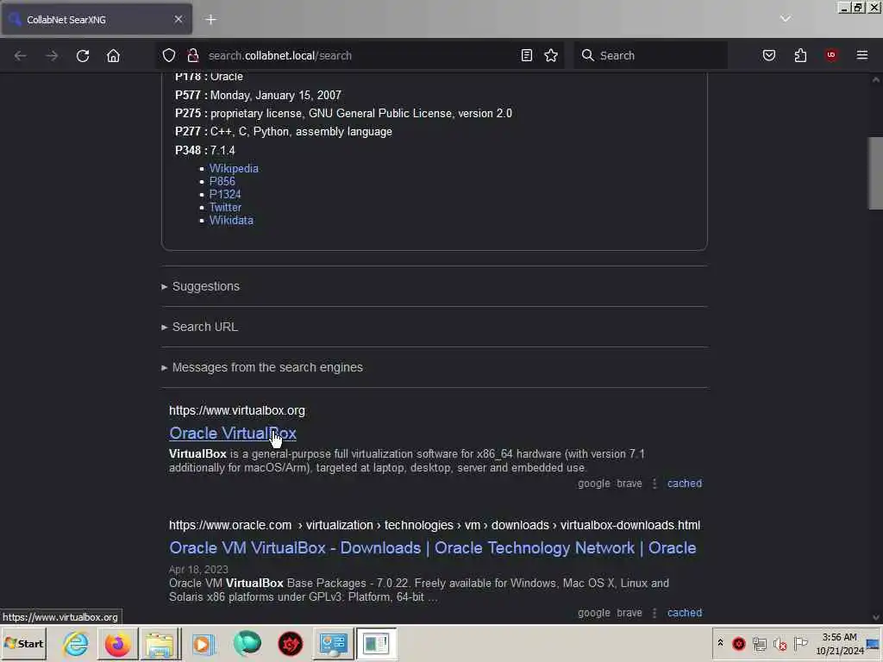Open the Twitter link in infobox
The height and width of the screenshot is (662, 883).
(225, 207)
